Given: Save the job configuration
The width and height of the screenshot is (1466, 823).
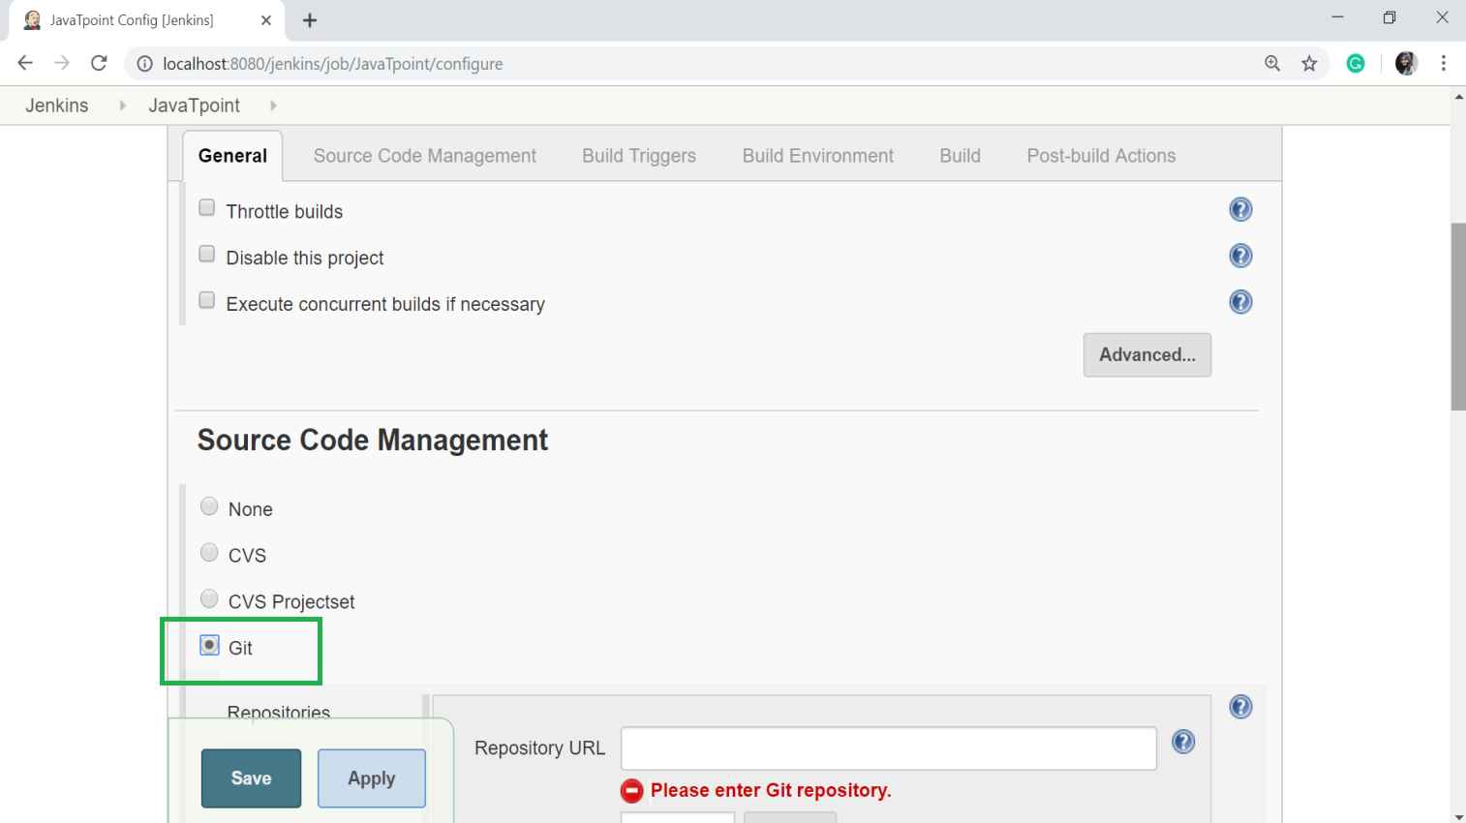Looking at the screenshot, I should [x=251, y=778].
